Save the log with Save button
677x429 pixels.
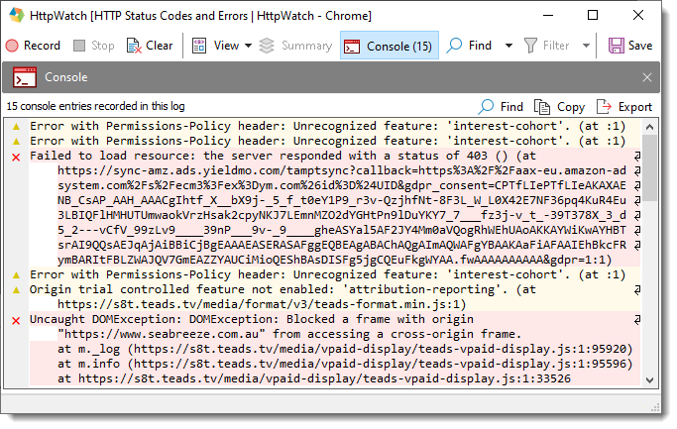[x=630, y=46]
